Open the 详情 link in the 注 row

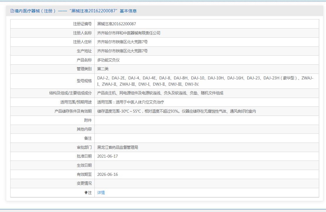101,193
